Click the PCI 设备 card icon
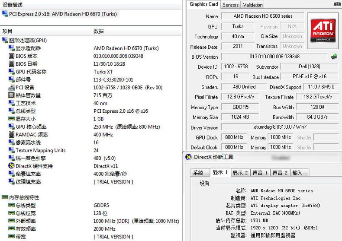This screenshot has height=241, width=342. [x=12, y=87]
